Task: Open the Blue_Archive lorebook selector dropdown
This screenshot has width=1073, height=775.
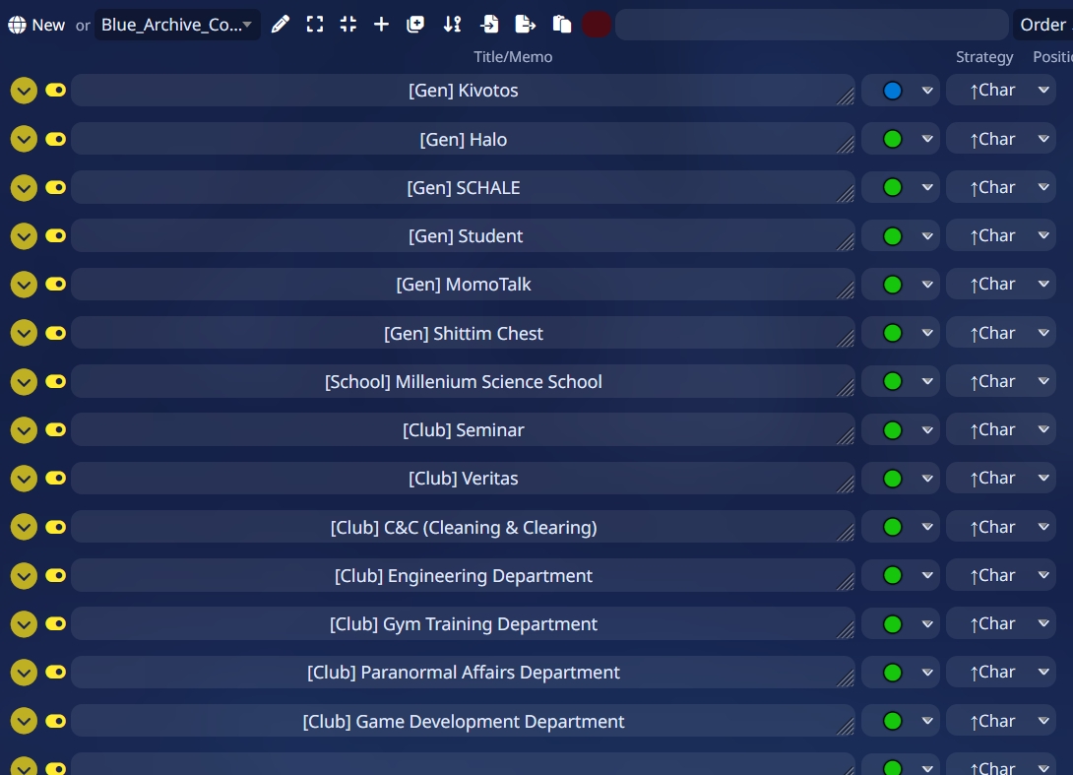Action: pyautogui.click(x=177, y=26)
